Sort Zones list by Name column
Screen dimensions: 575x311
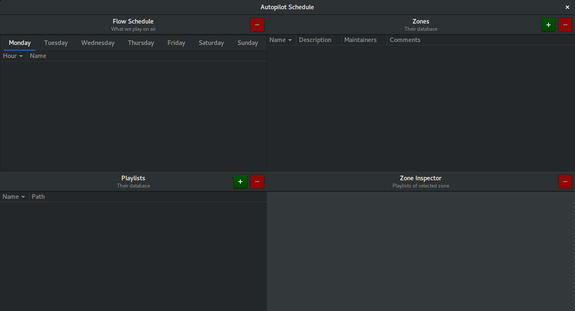[281, 40]
